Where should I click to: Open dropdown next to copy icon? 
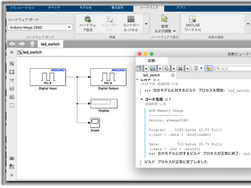[x=173, y=69]
